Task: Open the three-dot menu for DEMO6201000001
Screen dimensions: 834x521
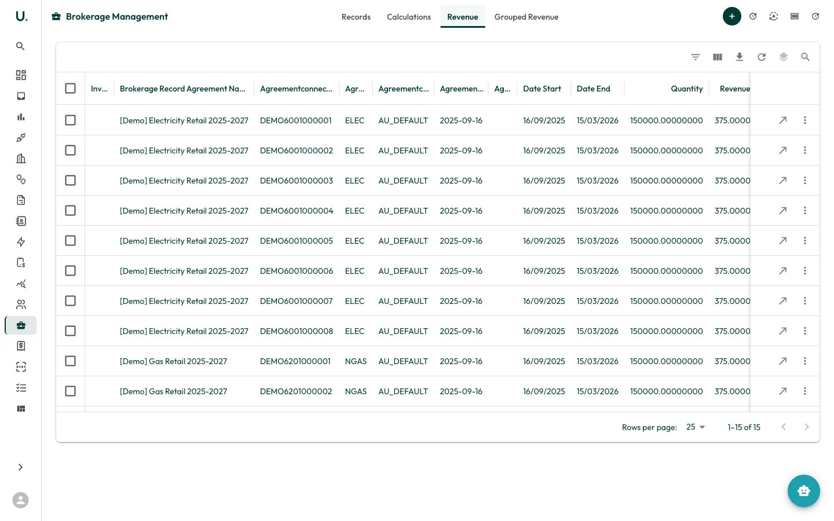Action: coord(805,361)
